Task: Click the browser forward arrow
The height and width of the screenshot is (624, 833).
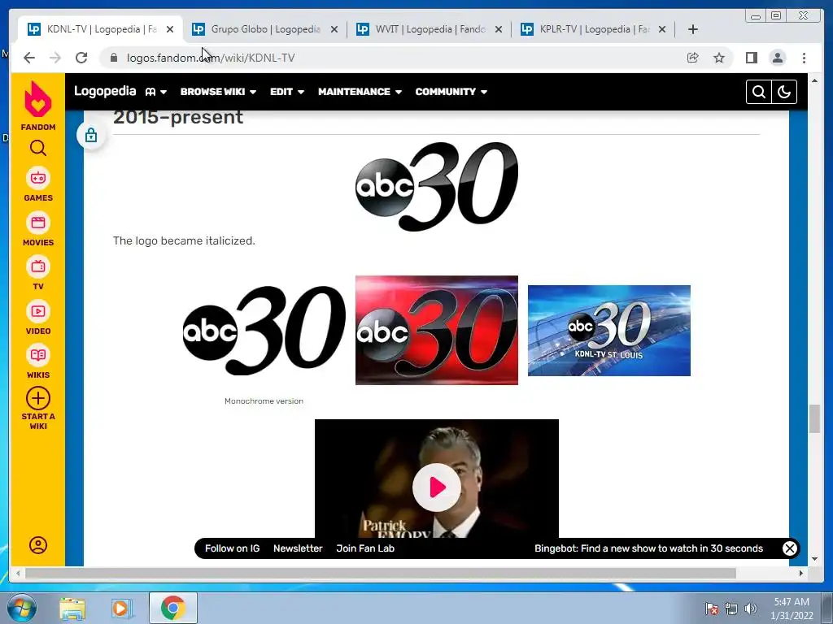Action: [55, 58]
